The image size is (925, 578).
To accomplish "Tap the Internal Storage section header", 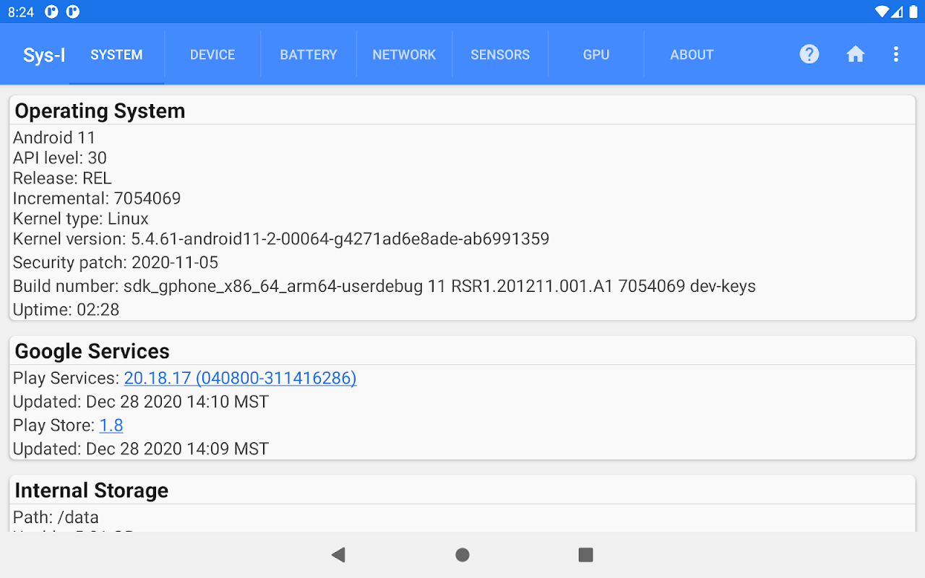I will pyautogui.click(x=91, y=491).
